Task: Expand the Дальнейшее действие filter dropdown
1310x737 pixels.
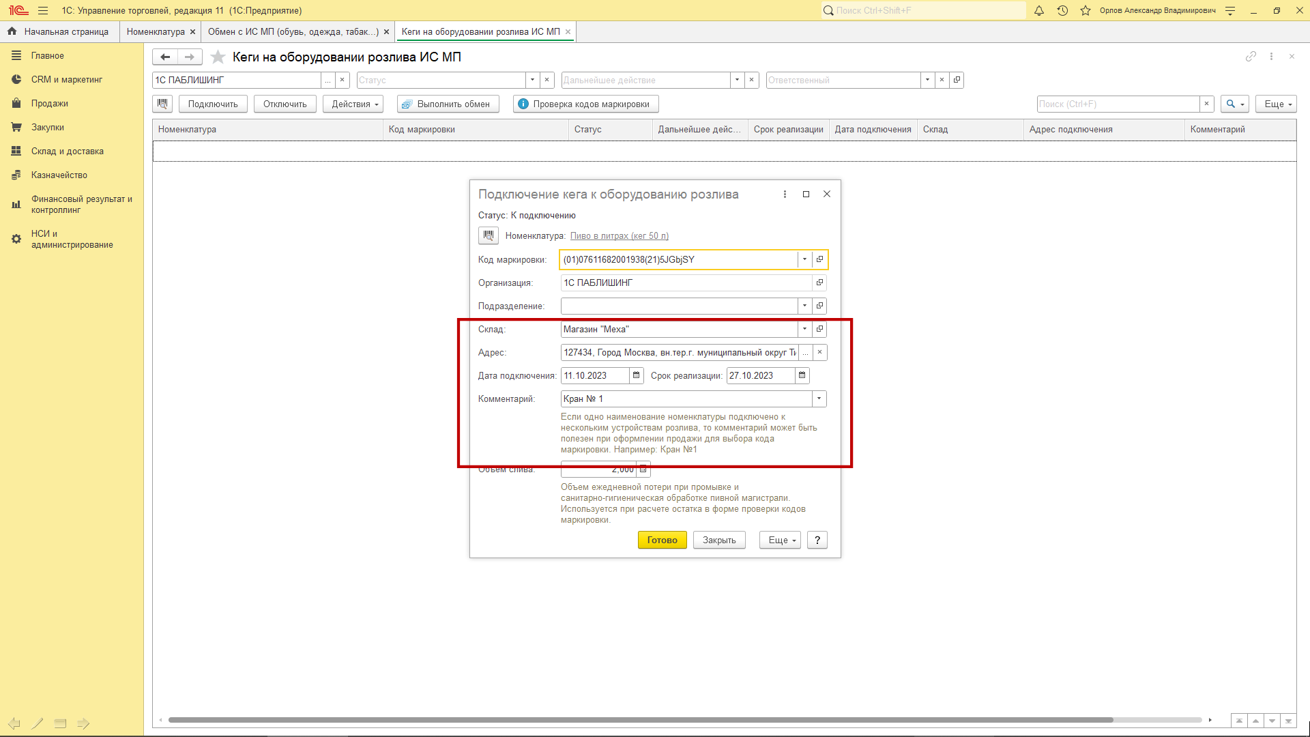Action: click(x=737, y=80)
